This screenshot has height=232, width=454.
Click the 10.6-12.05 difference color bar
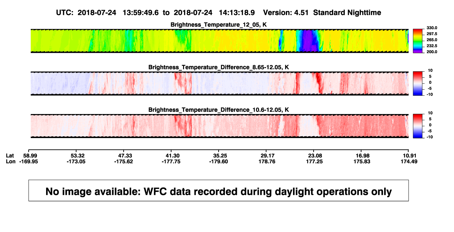pyautogui.click(x=418, y=126)
